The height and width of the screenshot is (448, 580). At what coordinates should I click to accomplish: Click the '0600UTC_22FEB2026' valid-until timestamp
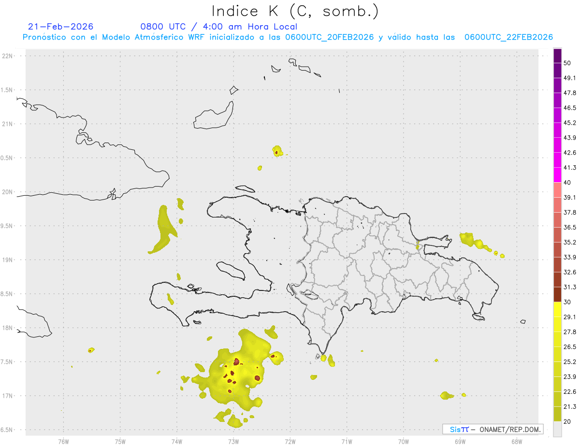click(508, 37)
